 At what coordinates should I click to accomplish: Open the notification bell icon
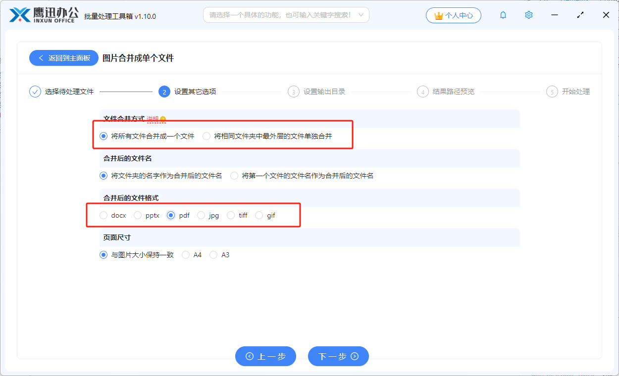(503, 15)
